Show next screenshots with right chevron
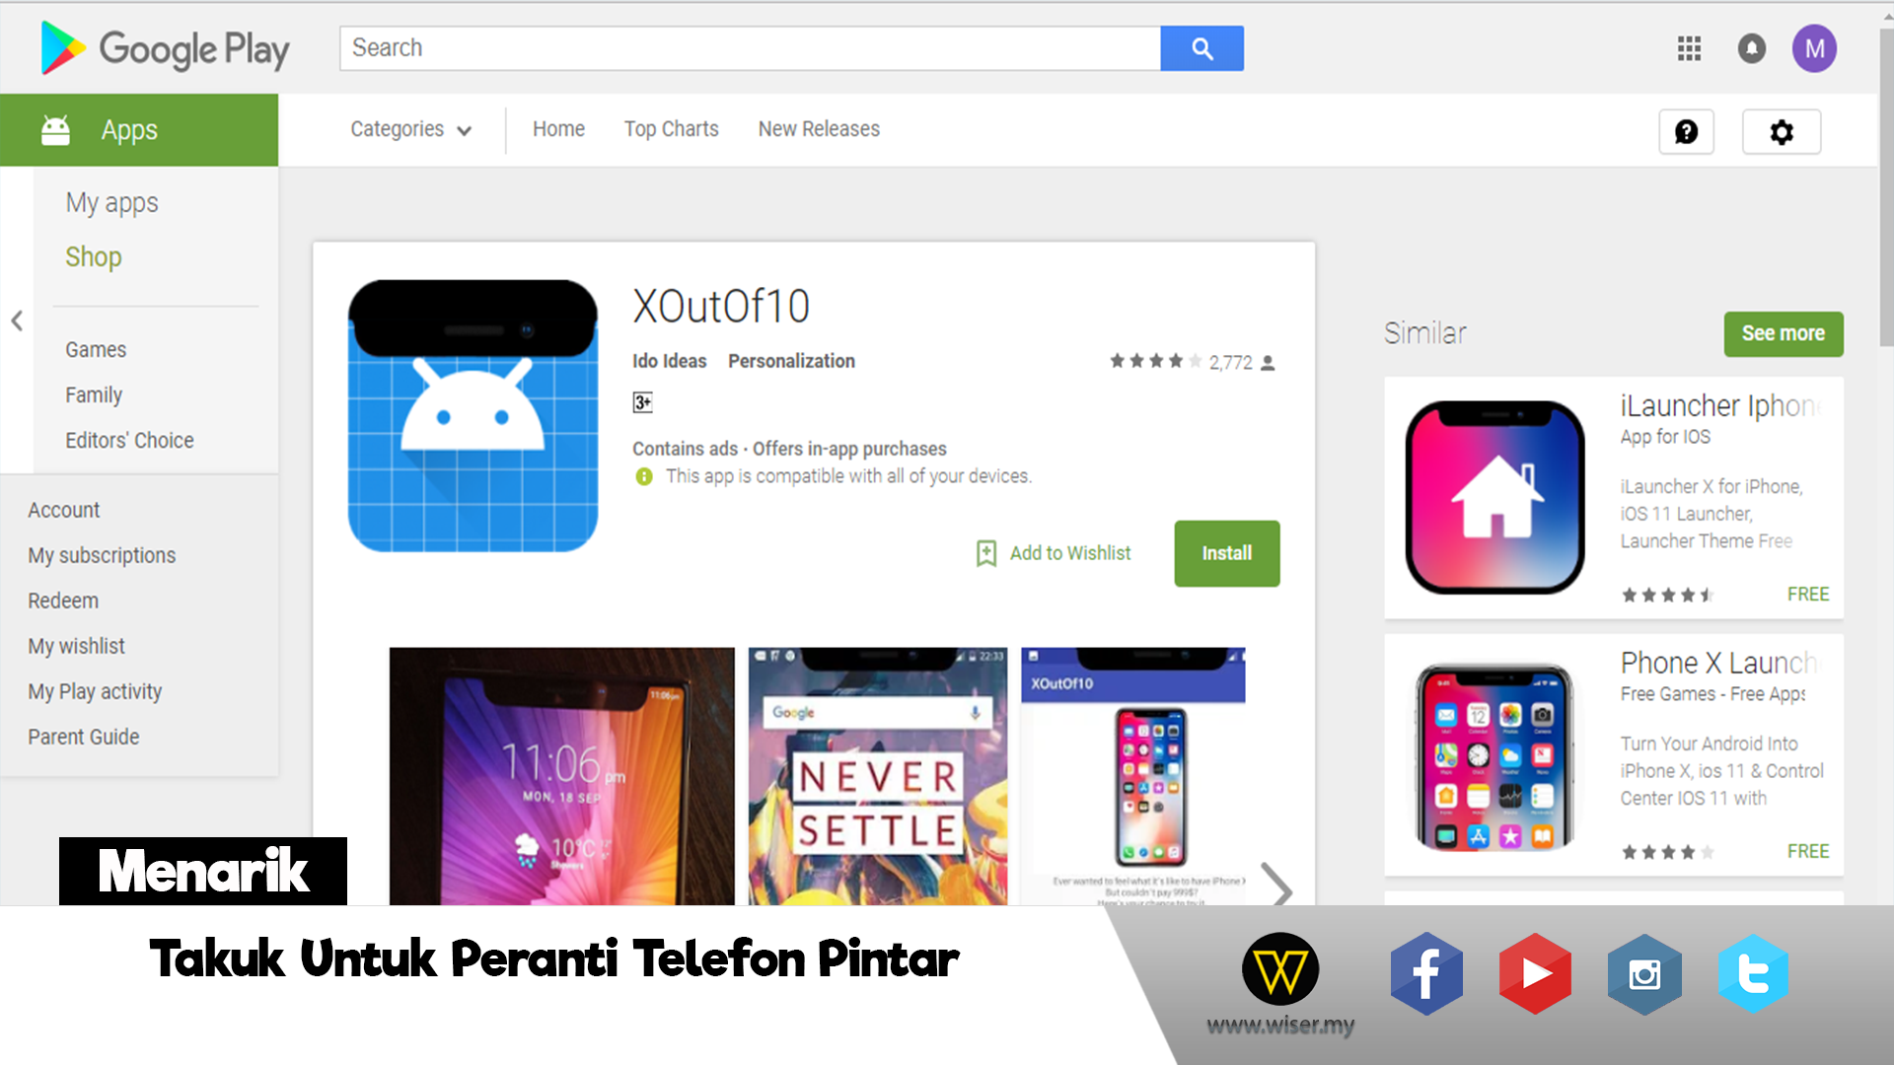Screen dimensions: 1894x1065 tap(1276, 886)
